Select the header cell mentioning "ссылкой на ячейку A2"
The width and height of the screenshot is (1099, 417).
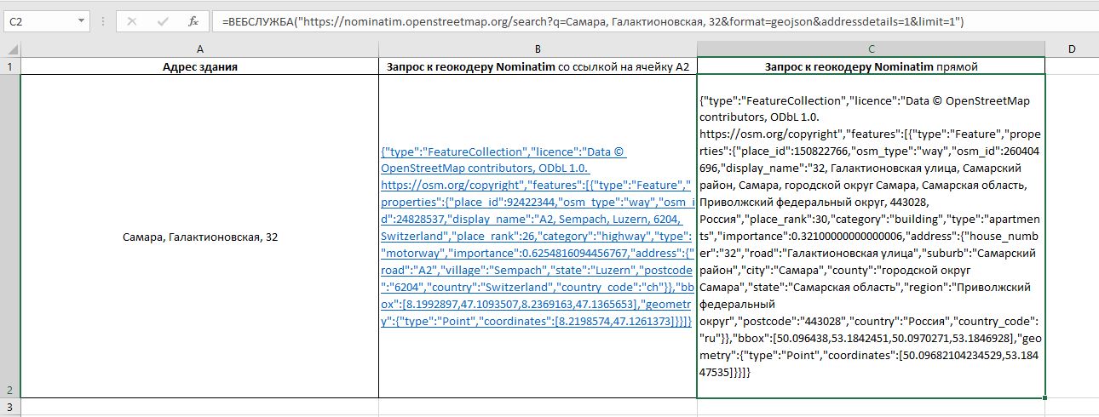tap(538, 66)
